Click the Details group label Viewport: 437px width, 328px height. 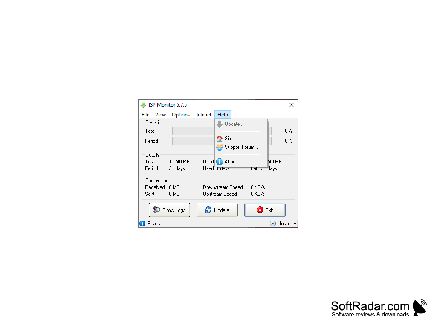coord(152,155)
